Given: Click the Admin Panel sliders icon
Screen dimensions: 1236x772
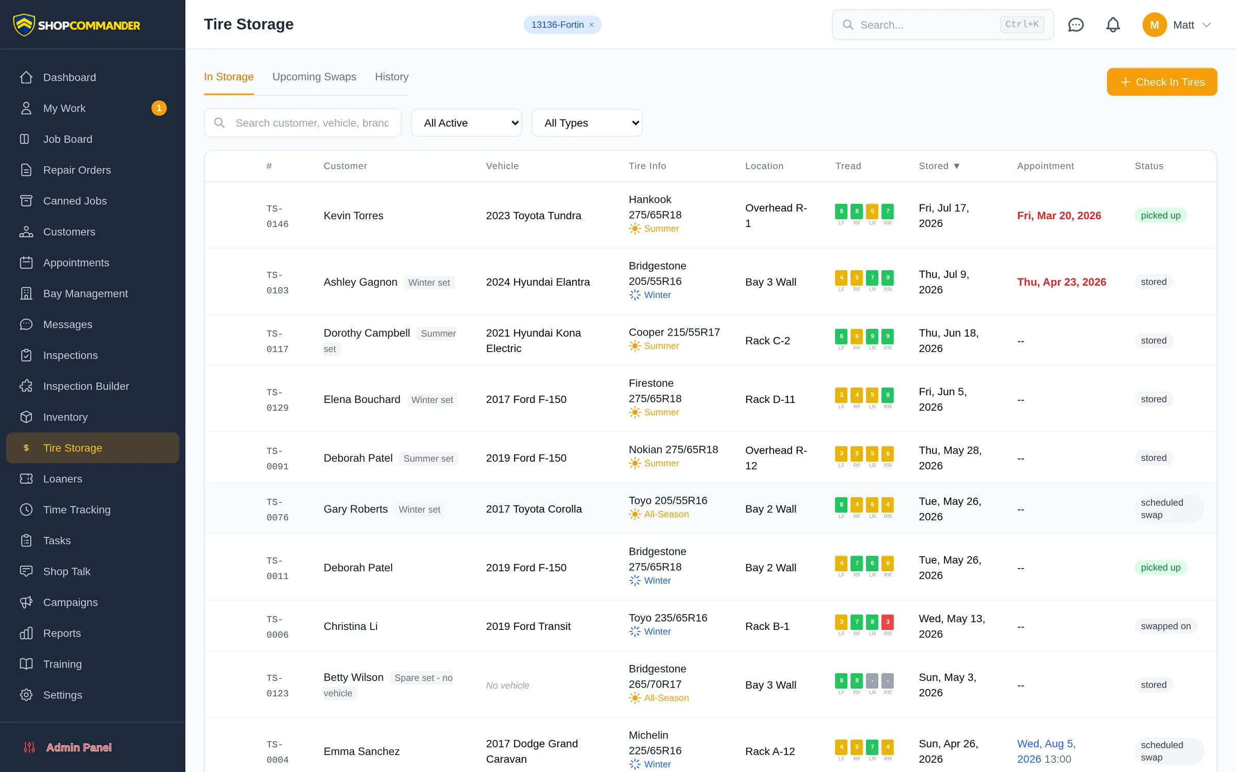Looking at the screenshot, I should click(29, 747).
